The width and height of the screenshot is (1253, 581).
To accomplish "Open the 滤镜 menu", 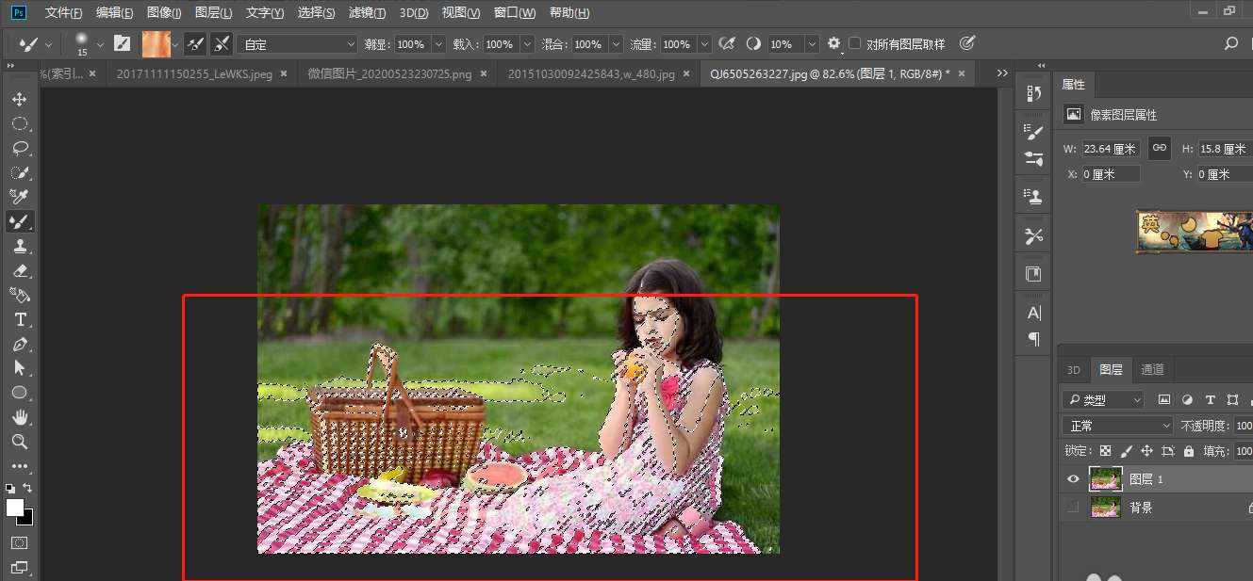I will (367, 13).
